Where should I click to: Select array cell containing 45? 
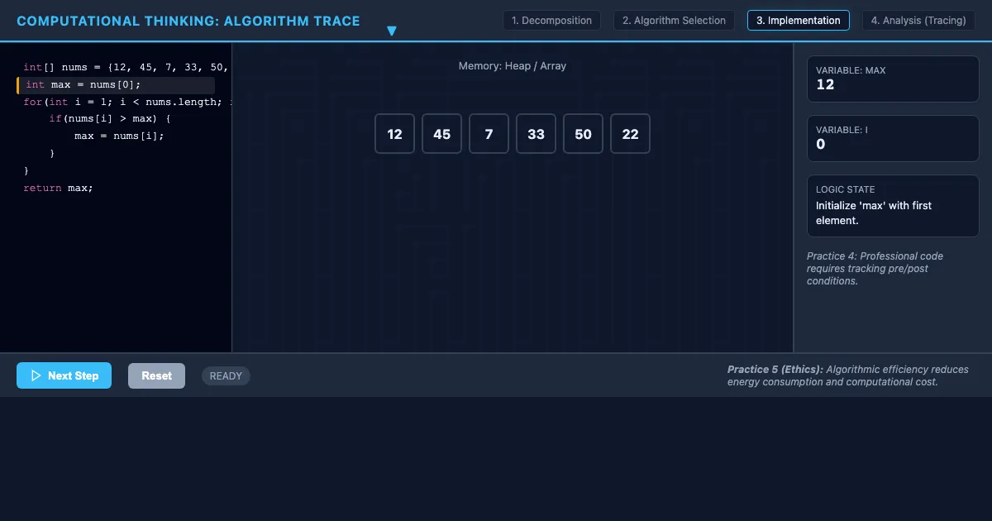[x=441, y=134]
